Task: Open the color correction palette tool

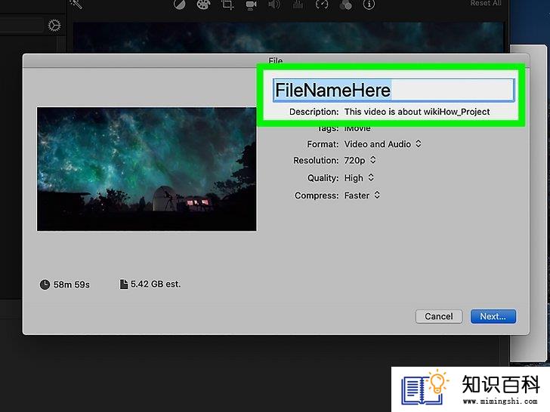Action: pyautogui.click(x=203, y=5)
